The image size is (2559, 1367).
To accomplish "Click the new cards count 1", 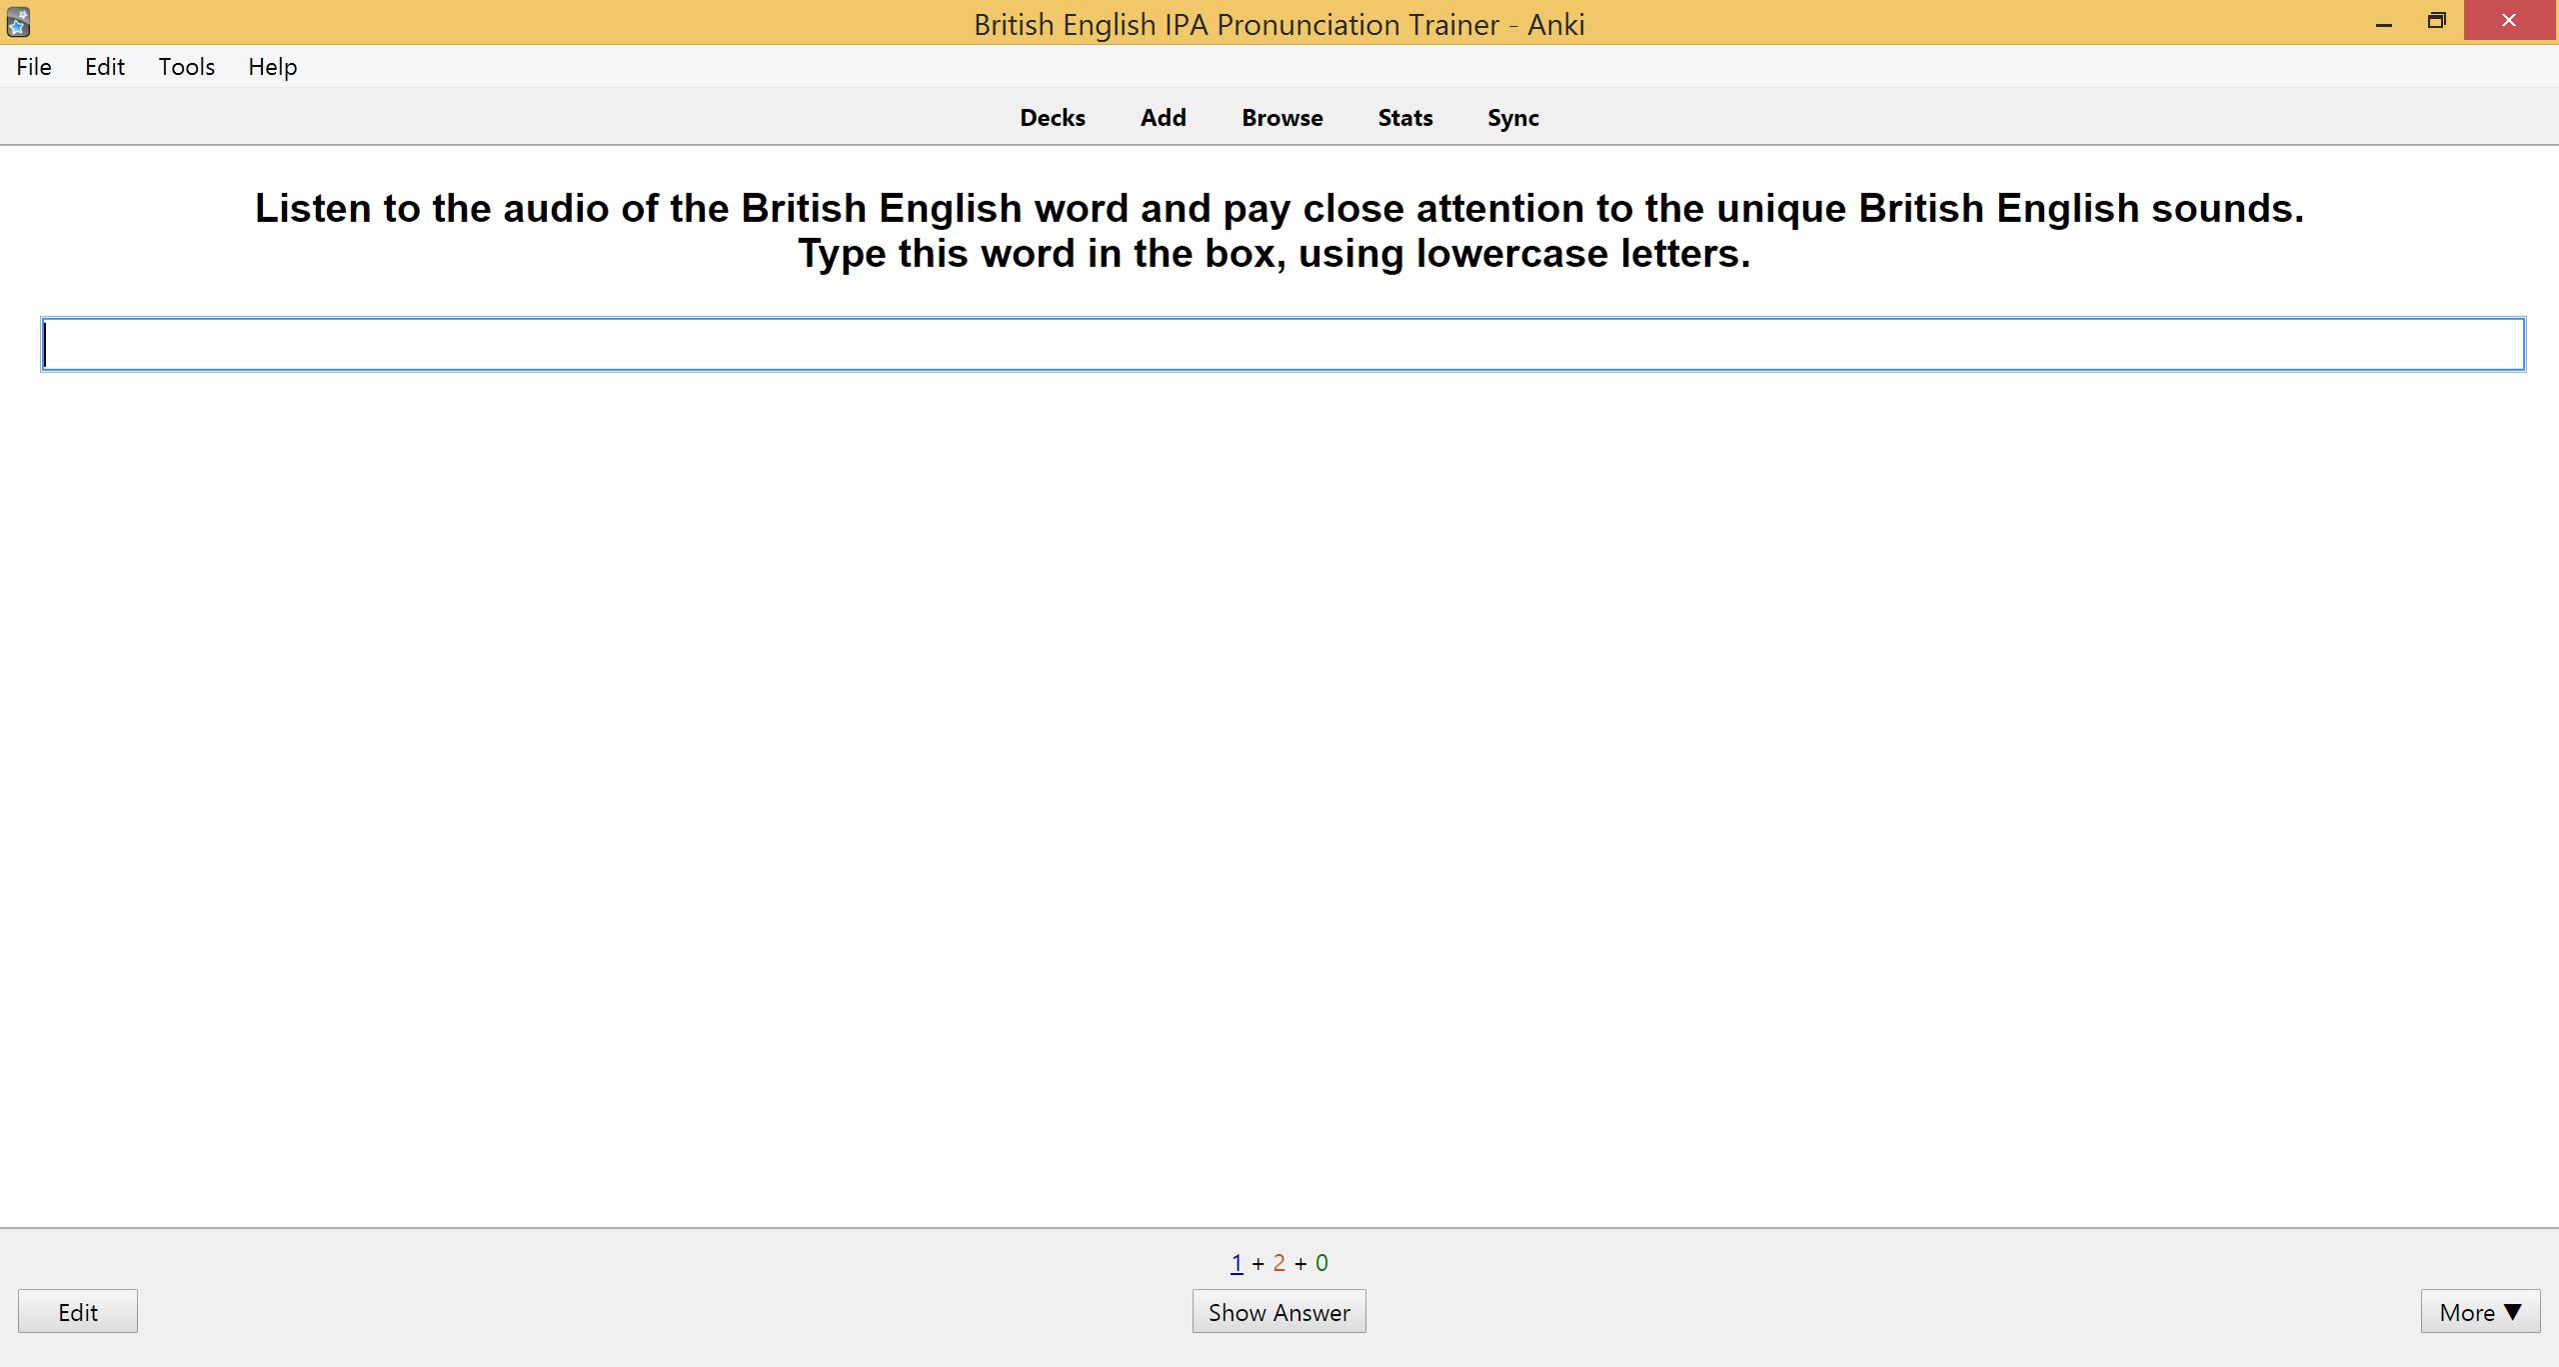I will pyautogui.click(x=1237, y=1263).
